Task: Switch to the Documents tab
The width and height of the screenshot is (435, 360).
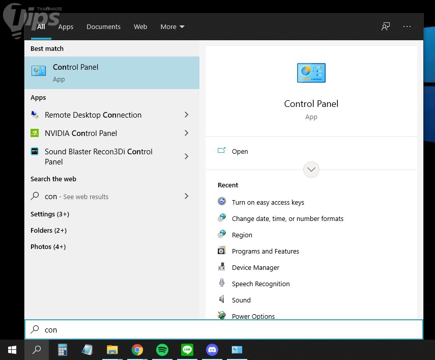Action: [x=103, y=26]
